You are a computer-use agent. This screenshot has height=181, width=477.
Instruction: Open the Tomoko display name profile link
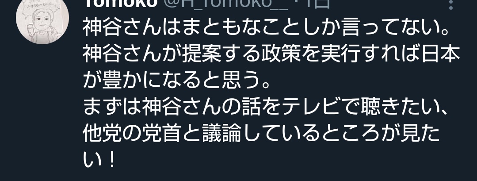(120, 4)
